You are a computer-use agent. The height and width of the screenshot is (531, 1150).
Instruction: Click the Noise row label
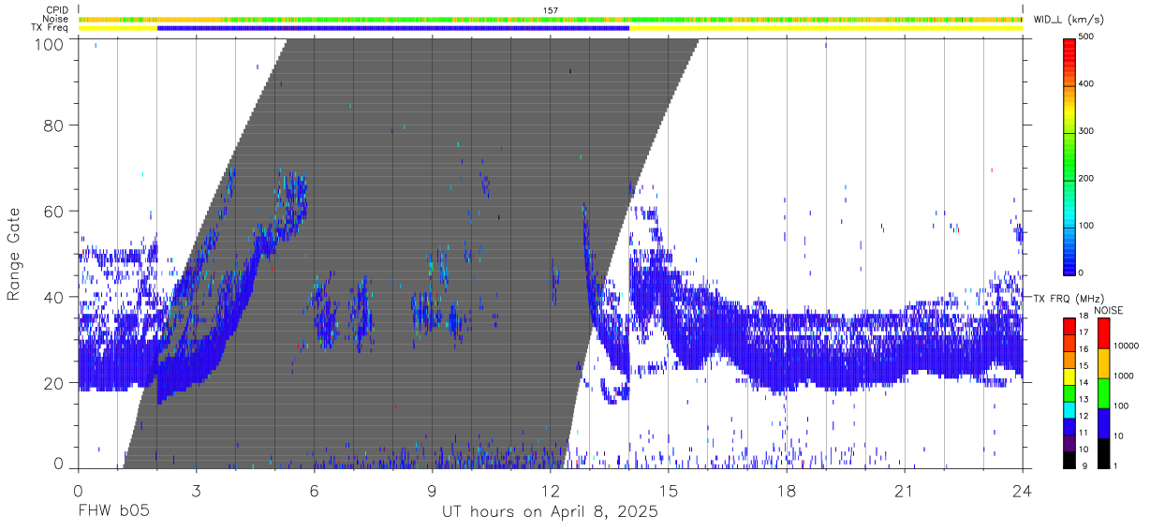coord(54,19)
